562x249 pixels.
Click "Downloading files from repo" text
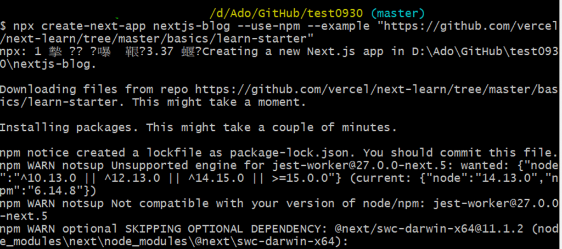point(93,89)
